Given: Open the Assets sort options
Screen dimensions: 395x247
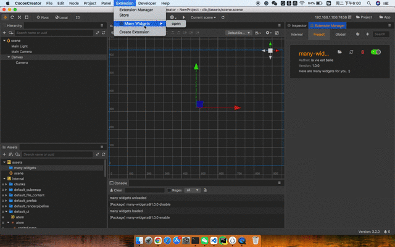Looking at the screenshot, I should [10, 154].
